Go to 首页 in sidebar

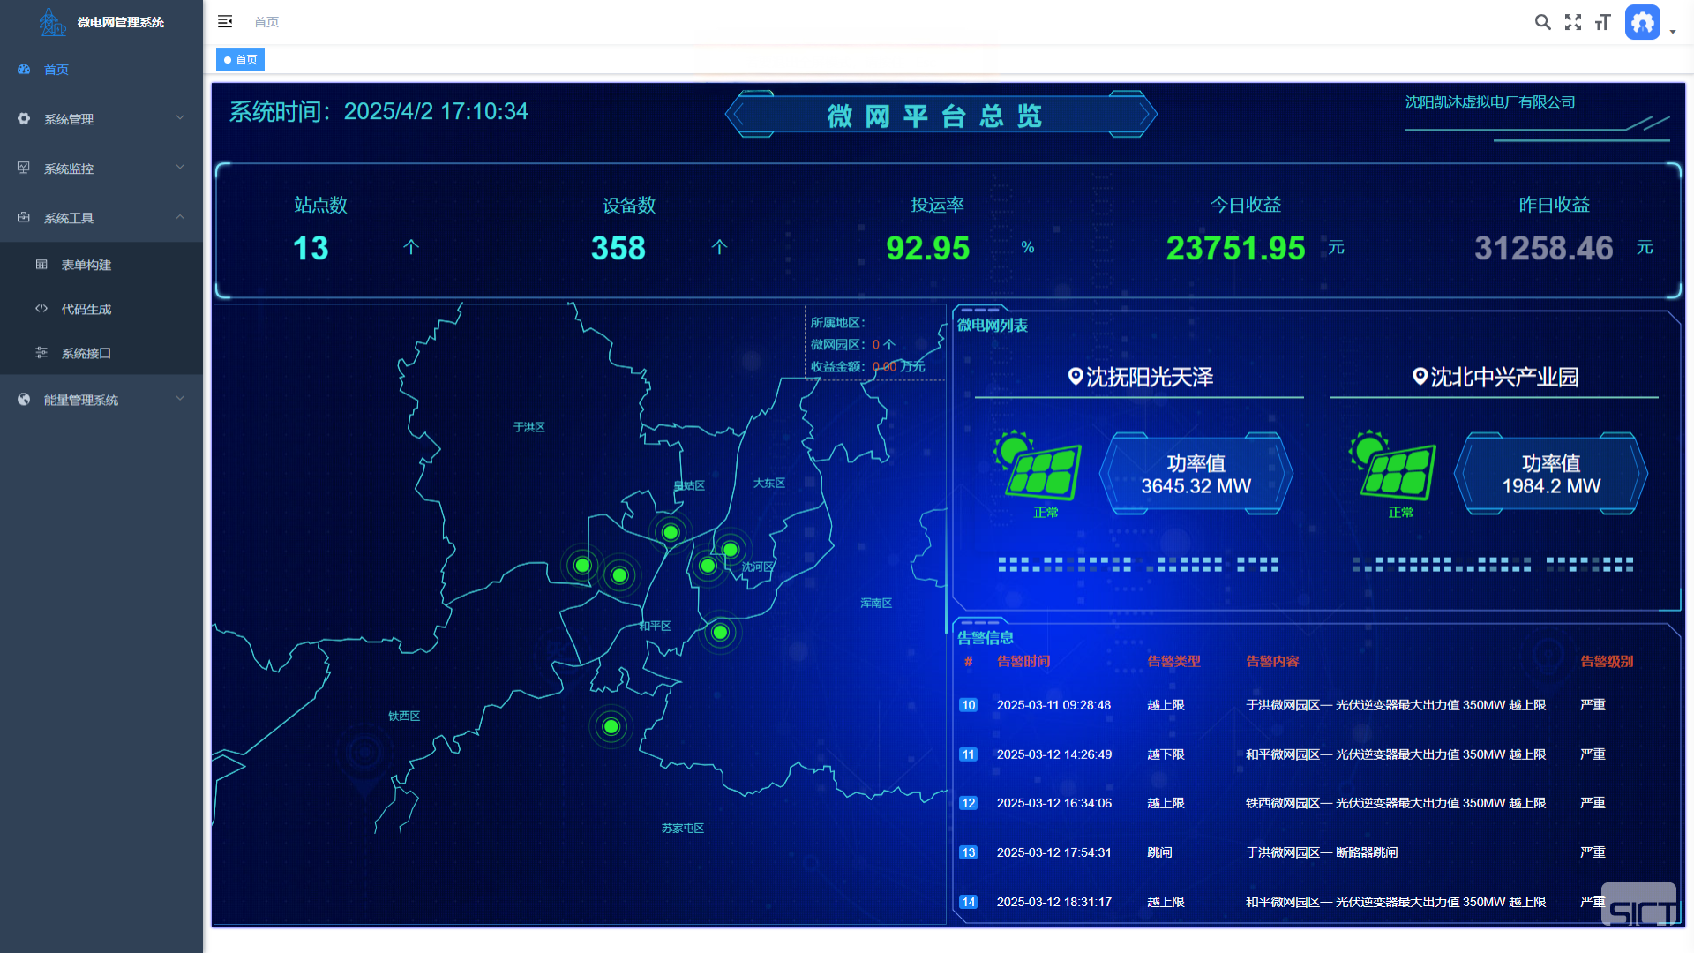56,70
